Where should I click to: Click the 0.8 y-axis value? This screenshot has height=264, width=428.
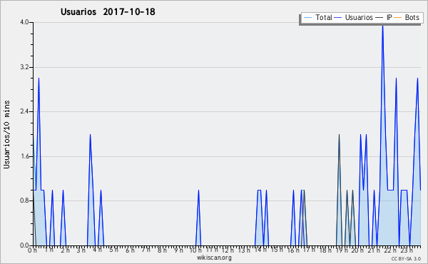click(24, 200)
